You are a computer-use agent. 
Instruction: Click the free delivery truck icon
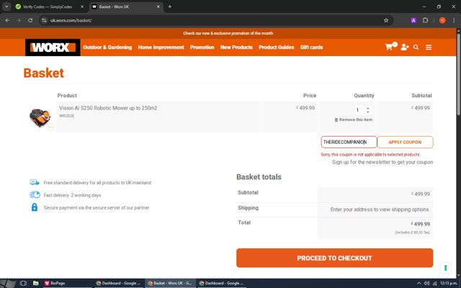pos(35,182)
